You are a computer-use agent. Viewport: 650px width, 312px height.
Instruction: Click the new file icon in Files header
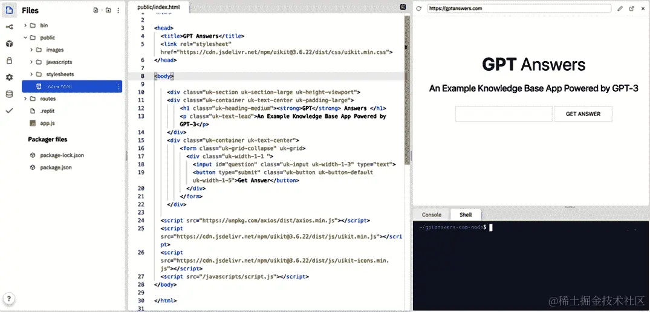click(96, 10)
